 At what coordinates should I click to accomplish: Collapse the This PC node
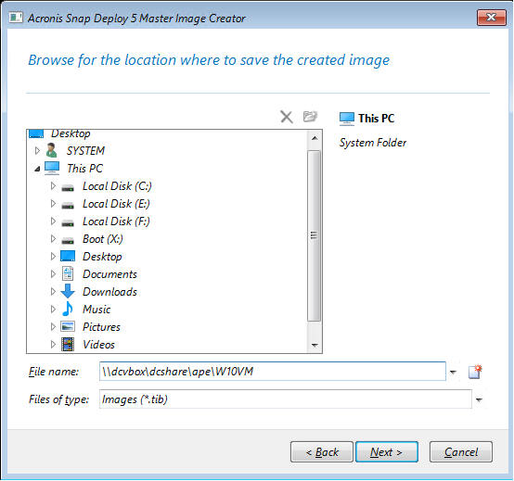point(37,169)
